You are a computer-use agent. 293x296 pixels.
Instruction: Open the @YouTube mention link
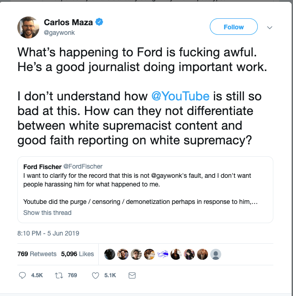[x=181, y=96]
